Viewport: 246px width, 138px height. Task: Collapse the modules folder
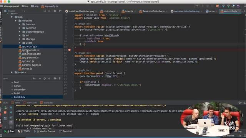15,21
